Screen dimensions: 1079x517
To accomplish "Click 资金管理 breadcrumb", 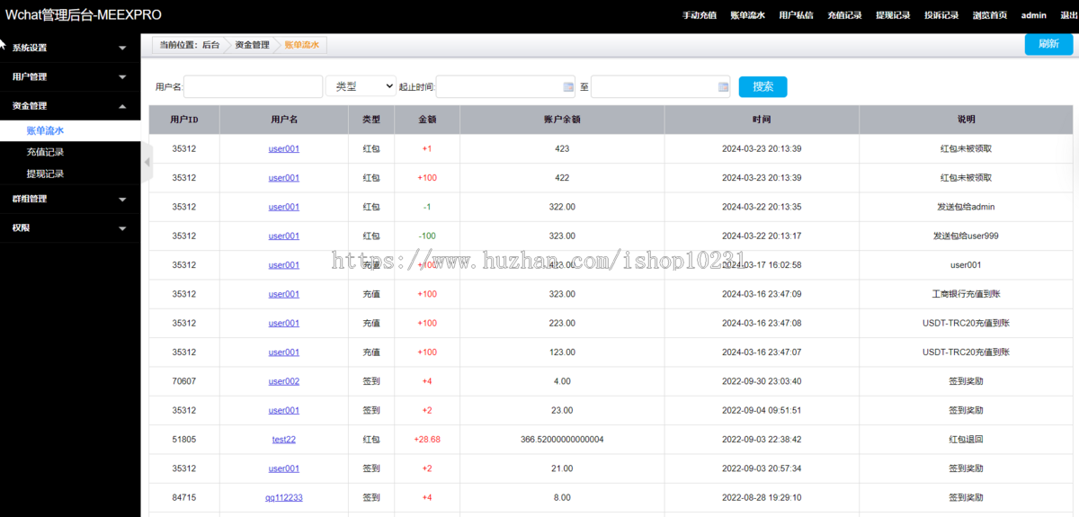I will pos(252,45).
